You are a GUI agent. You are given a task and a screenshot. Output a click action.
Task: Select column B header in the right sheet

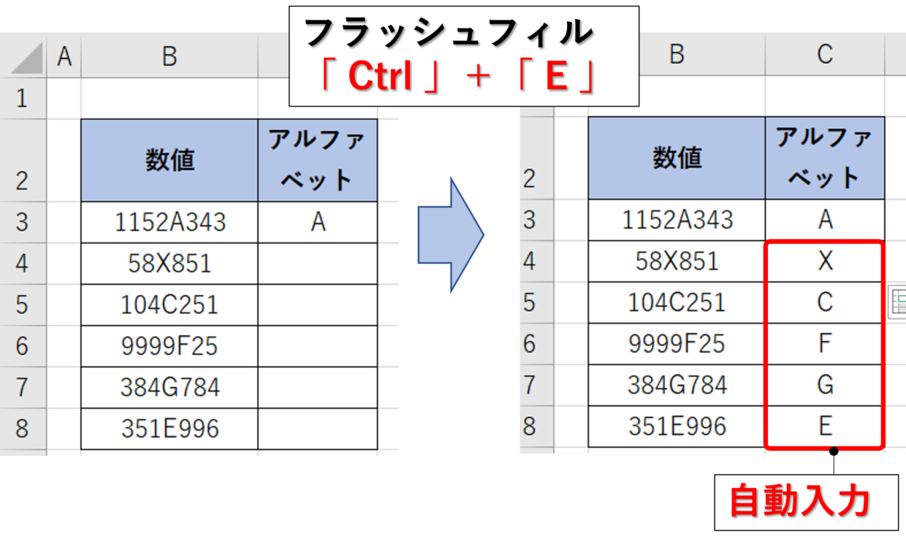[x=677, y=55]
